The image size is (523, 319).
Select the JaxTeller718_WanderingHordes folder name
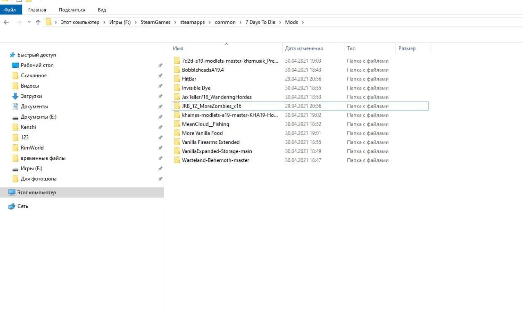click(x=217, y=97)
